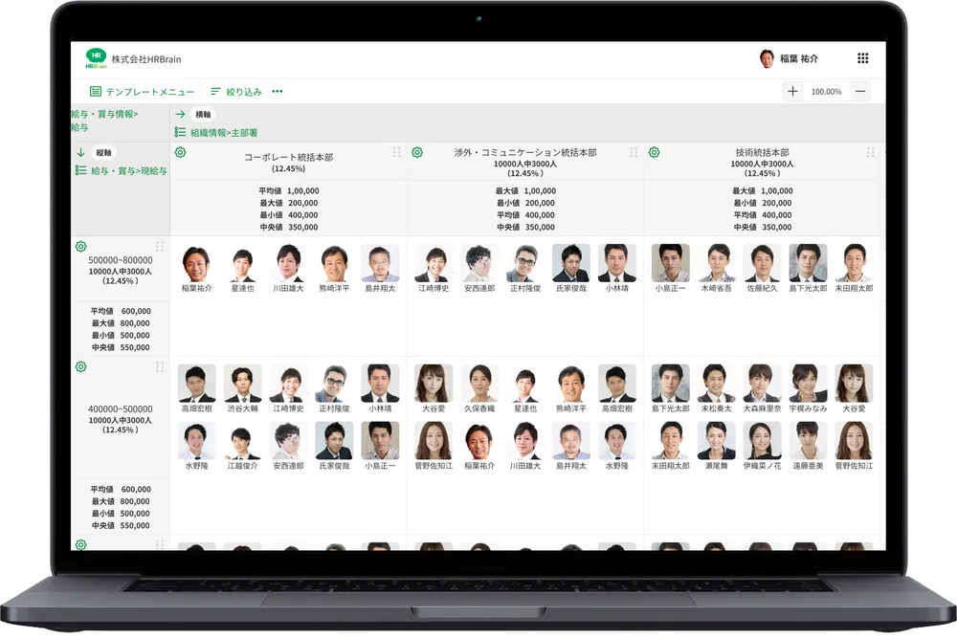Open the テンプレートメニュー menu
Image resolution: width=957 pixels, height=639 pixels.
142,92
